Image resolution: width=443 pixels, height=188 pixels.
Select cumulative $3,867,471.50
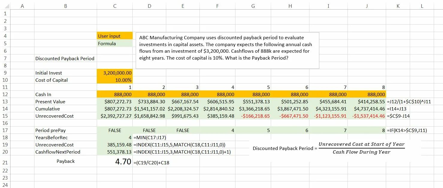point(290,109)
